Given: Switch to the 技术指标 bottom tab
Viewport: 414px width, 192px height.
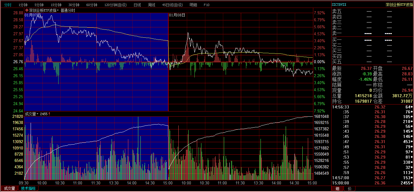Looking at the screenshot, I should pos(28,188).
